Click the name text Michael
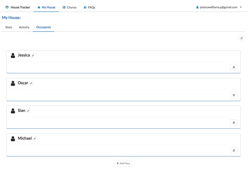This screenshot has height=176, width=248. pyautogui.click(x=25, y=138)
